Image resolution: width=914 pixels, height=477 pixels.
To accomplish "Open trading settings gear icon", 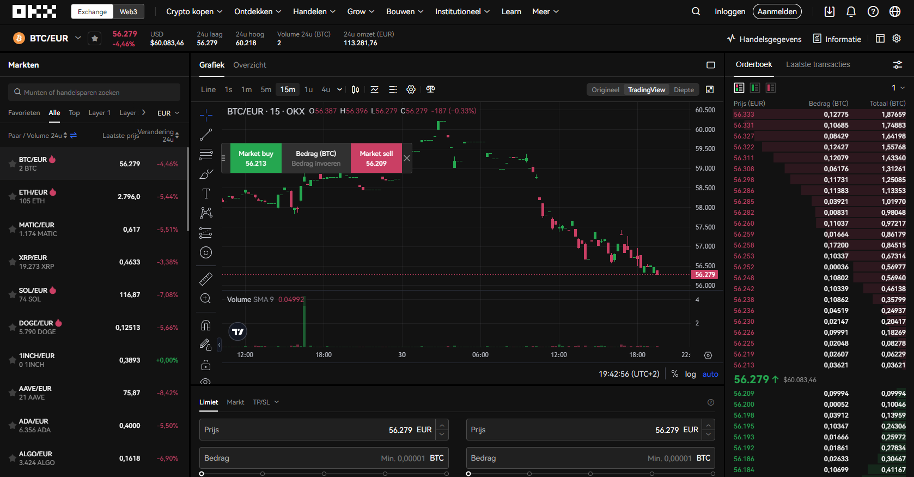I will click(x=897, y=39).
